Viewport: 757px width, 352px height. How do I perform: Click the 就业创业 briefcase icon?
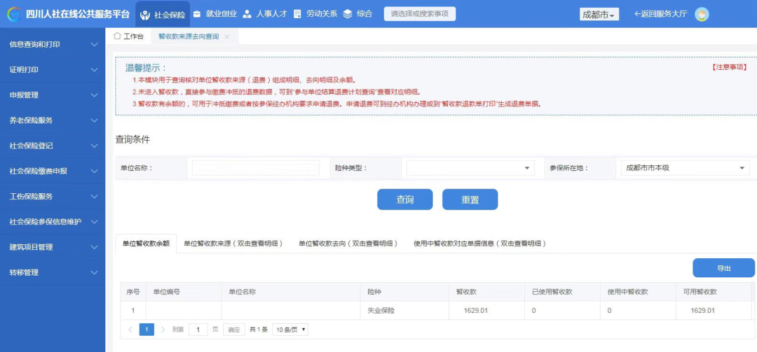click(x=197, y=14)
